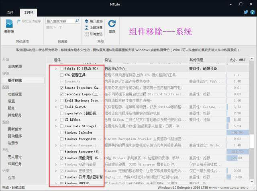257x191 pixels.
Task: Select the 101.94 size cell
Action: click(x=237, y=132)
